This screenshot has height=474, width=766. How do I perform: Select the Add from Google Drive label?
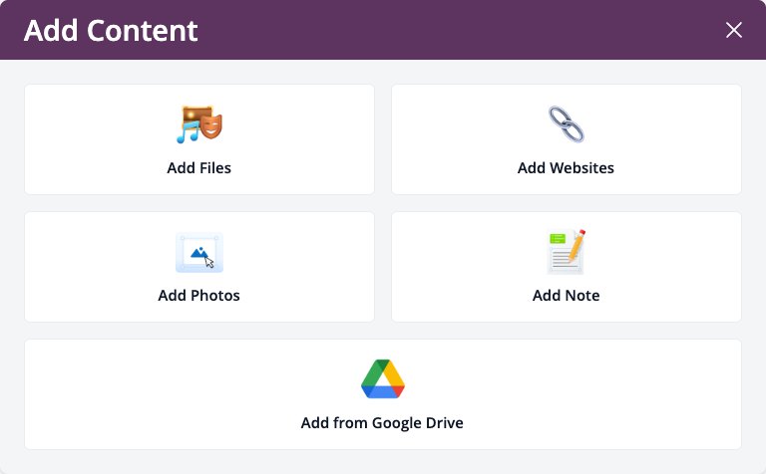point(383,423)
